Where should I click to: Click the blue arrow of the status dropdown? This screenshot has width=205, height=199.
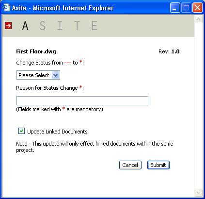56,75
